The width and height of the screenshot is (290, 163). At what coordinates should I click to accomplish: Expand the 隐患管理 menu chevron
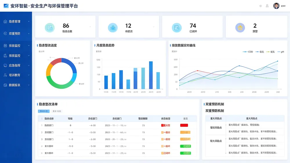(x=29, y=21)
